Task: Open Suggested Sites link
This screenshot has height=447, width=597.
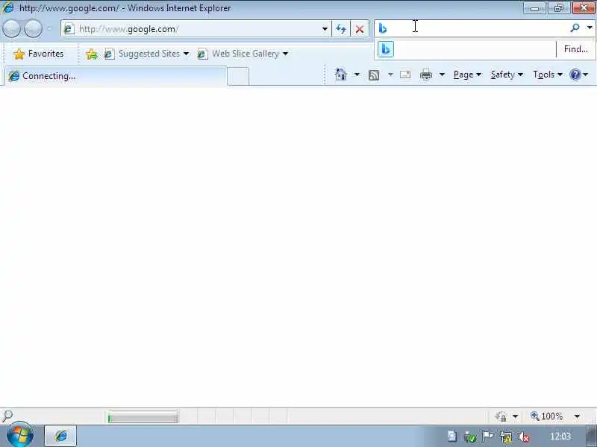Action: tap(146, 54)
